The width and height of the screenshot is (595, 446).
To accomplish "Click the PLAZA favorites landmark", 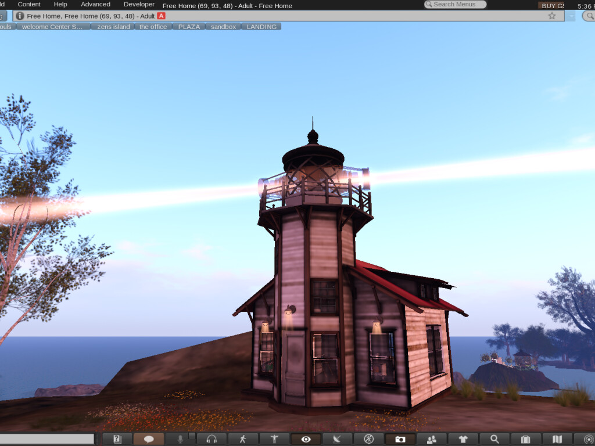I will [x=189, y=27].
